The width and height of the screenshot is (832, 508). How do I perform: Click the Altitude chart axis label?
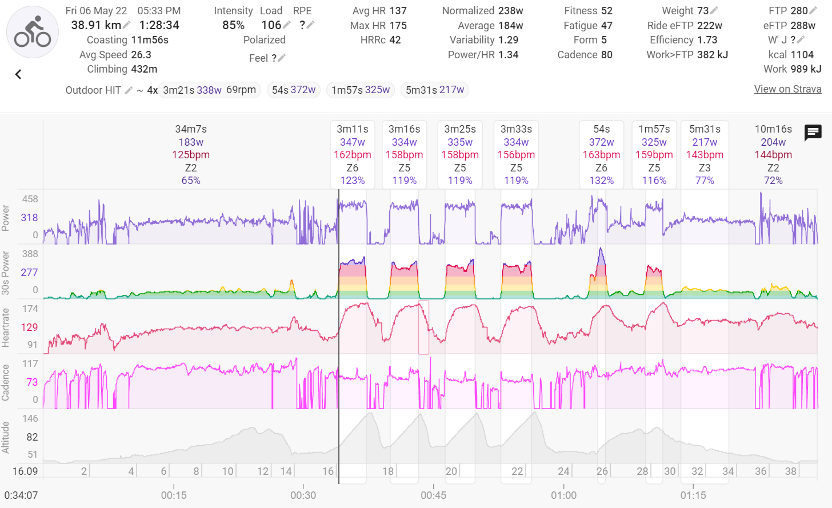(6, 437)
